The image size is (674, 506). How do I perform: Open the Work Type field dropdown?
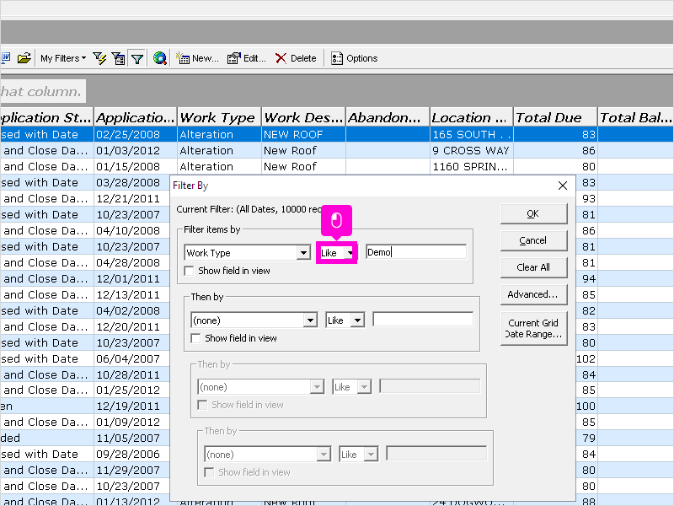point(303,252)
